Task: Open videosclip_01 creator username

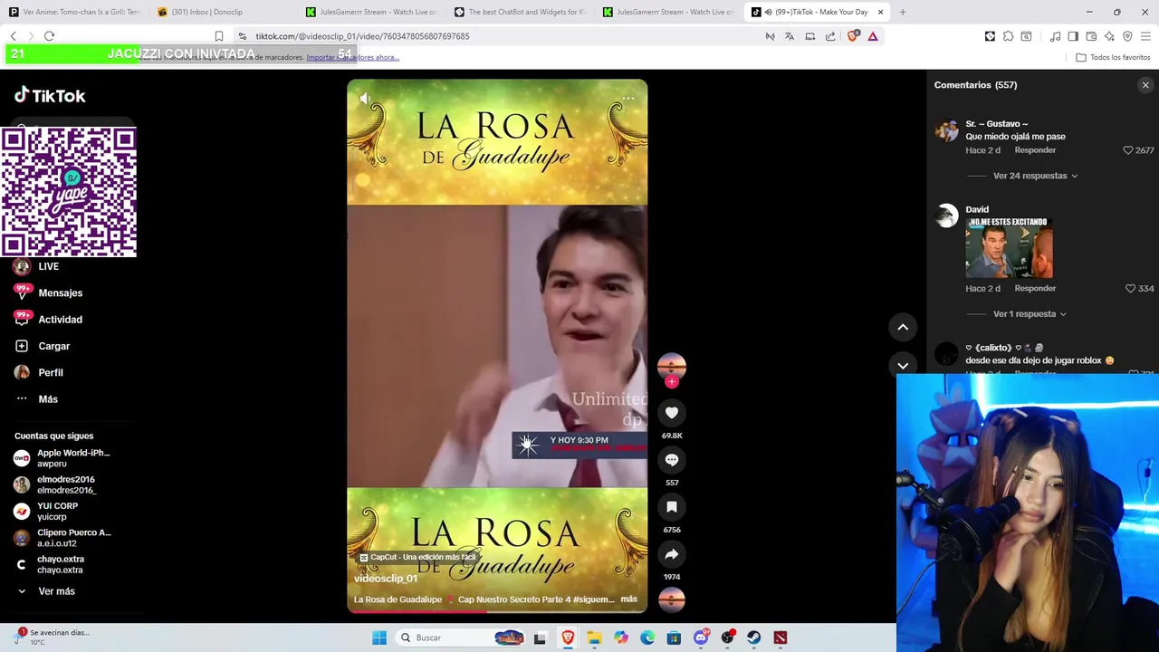Action: pyautogui.click(x=386, y=579)
